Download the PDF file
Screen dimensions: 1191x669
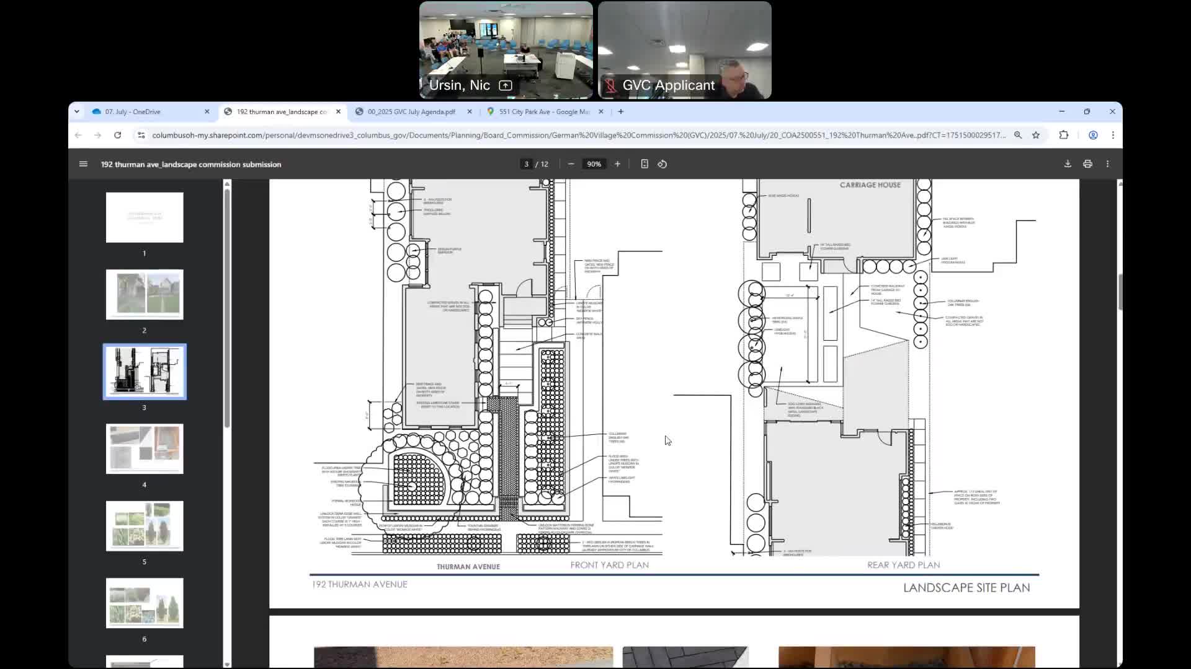(x=1068, y=164)
